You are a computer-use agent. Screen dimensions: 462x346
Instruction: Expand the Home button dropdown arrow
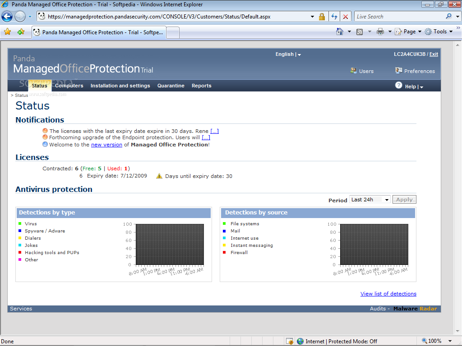pos(350,32)
